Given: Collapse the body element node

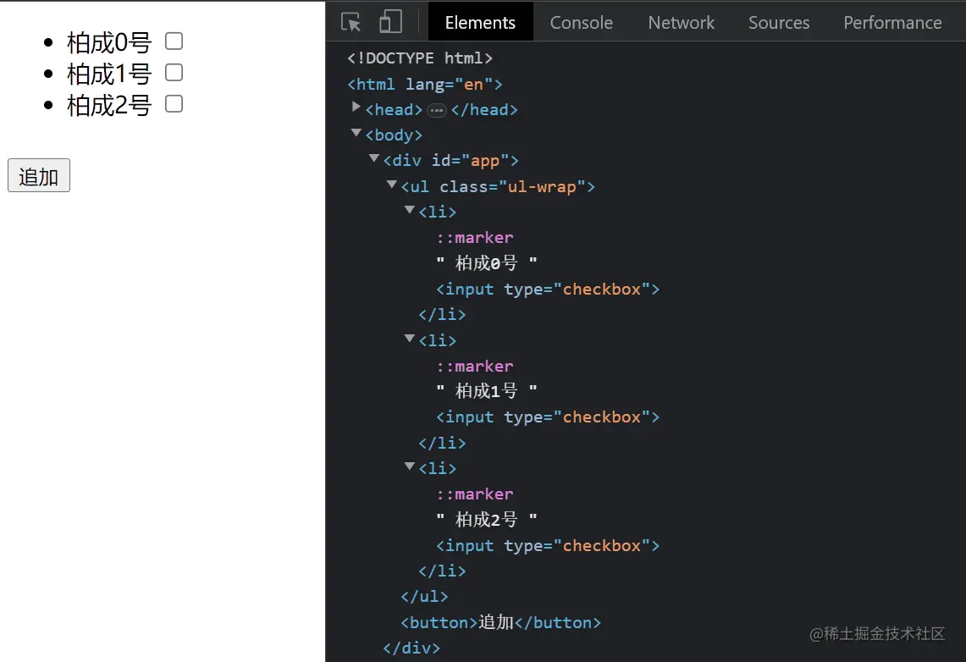Looking at the screenshot, I should coord(356,132).
